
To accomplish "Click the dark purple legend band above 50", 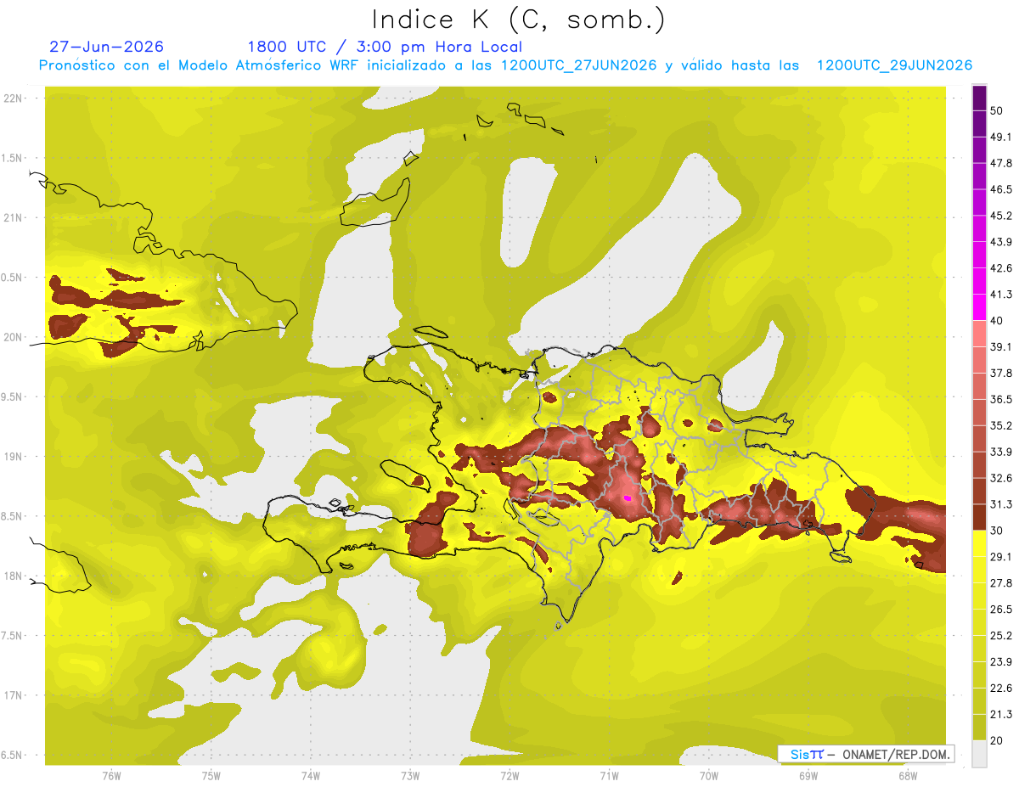I will (x=979, y=99).
